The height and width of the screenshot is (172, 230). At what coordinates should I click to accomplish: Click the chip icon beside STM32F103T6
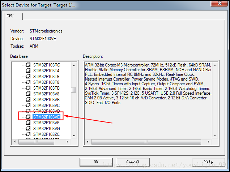[x=28, y=76]
